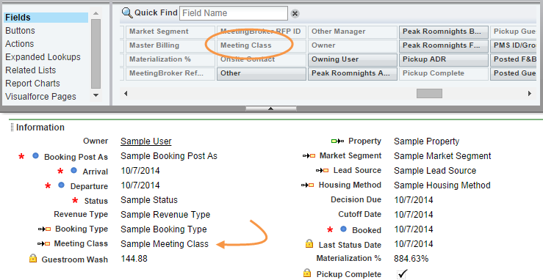Click the blue dot beside Booking Post As
Viewport: 543px width, 280px height.
pos(35,155)
